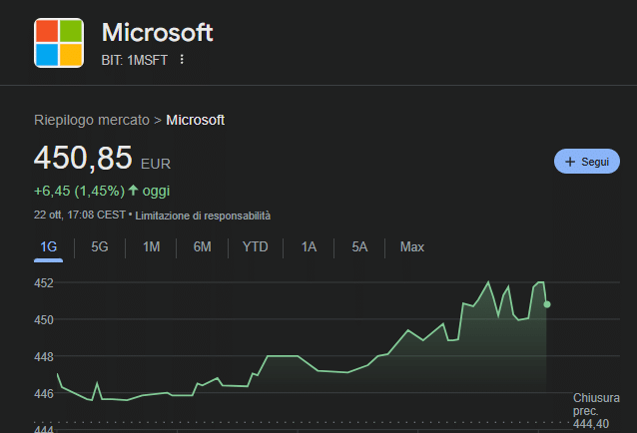Screen dimensions: 637x433
Task: Select the 1G time range tab
Action: 48,246
